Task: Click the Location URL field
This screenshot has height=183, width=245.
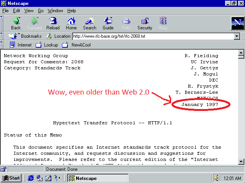Action: click(x=153, y=37)
